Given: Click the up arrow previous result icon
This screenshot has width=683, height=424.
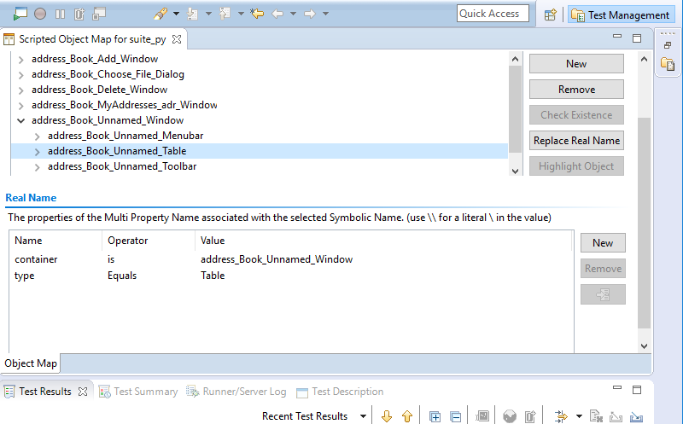Looking at the screenshot, I should coord(407,416).
